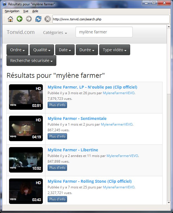Open the Tonvid.com home link
Image resolution: width=173 pixels, height=213 pixels.
click(21, 32)
